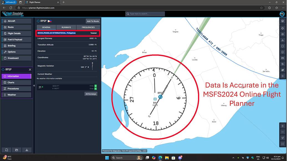The width and height of the screenshot is (287, 161).
Task: Click the fullscreen expand icon on the map
Action: click(282, 144)
